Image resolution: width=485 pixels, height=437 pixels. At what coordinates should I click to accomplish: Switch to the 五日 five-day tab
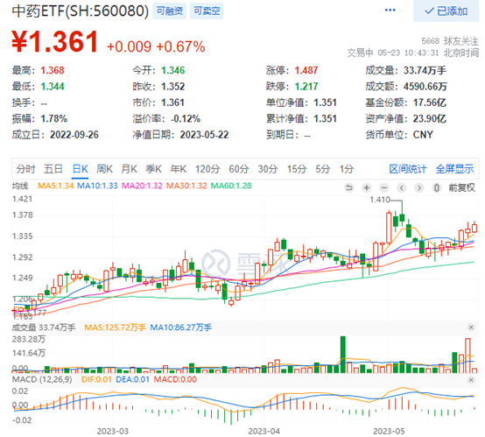[x=53, y=169]
